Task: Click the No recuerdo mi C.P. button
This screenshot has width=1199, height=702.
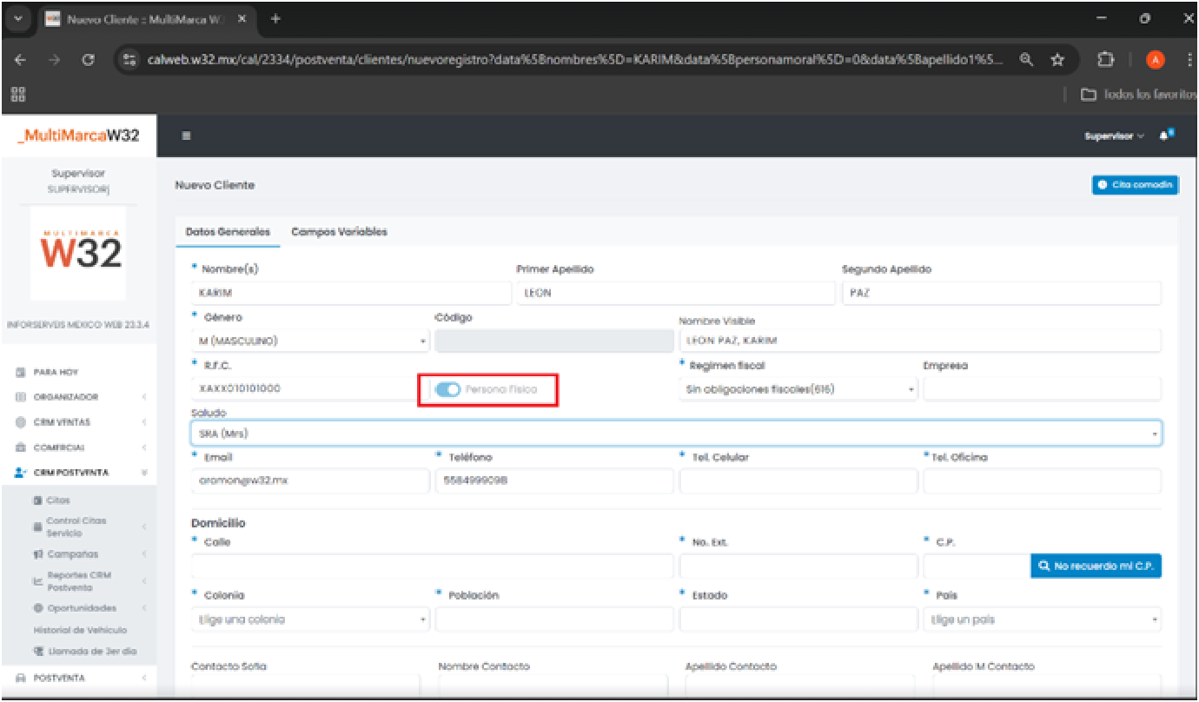Action: click(1096, 566)
